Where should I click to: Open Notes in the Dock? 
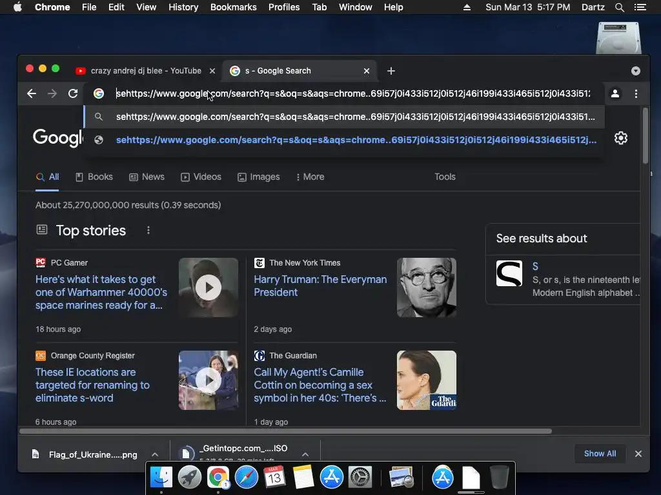pyautogui.click(x=303, y=477)
